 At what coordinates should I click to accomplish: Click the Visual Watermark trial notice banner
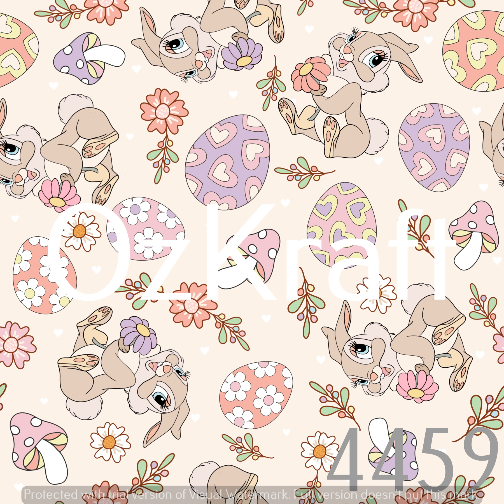(251, 494)
